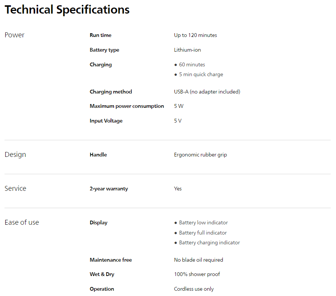Viewport: 336px width, 296px height.
Task: Click the USB-A no adapter included text
Action: pos(207,92)
